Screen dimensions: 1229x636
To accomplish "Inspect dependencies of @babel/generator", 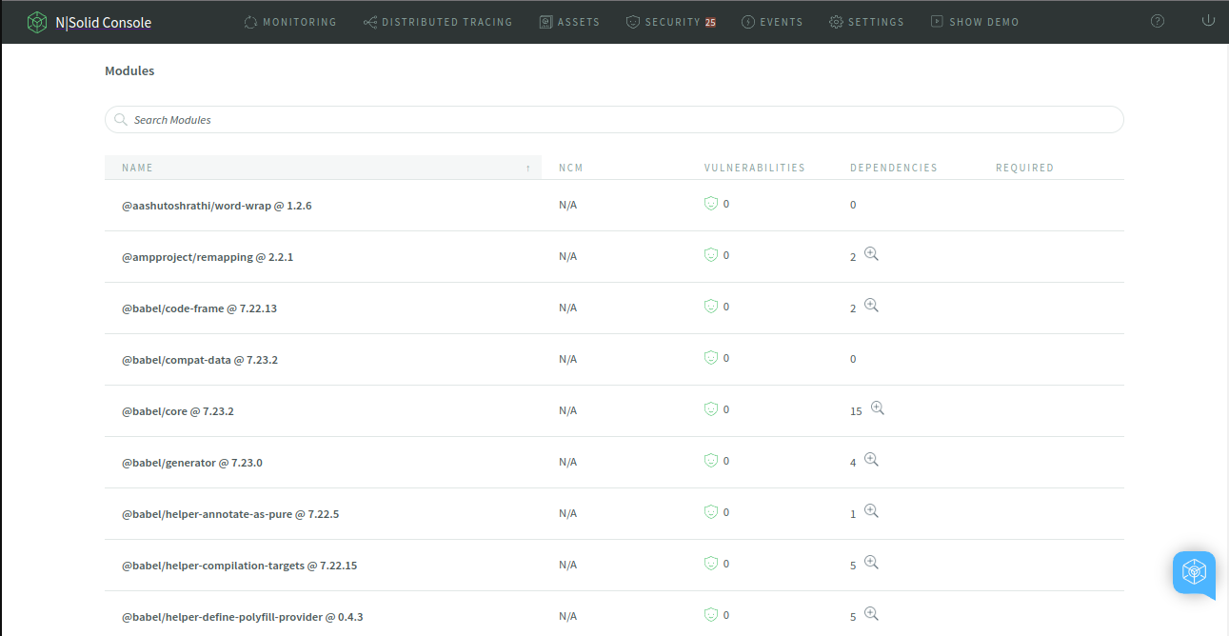I will 871,460.
